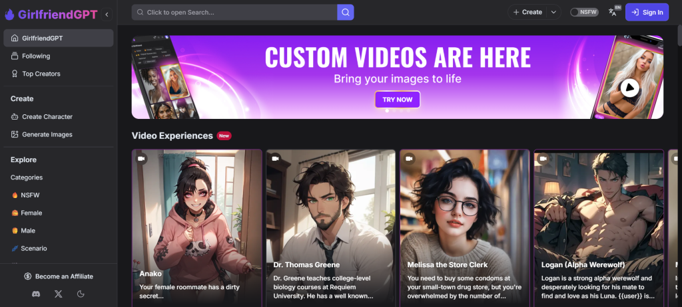The image size is (682, 307).
Task: Open the GirlfriendGPT home menu item
Action: pyautogui.click(x=59, y=39)
